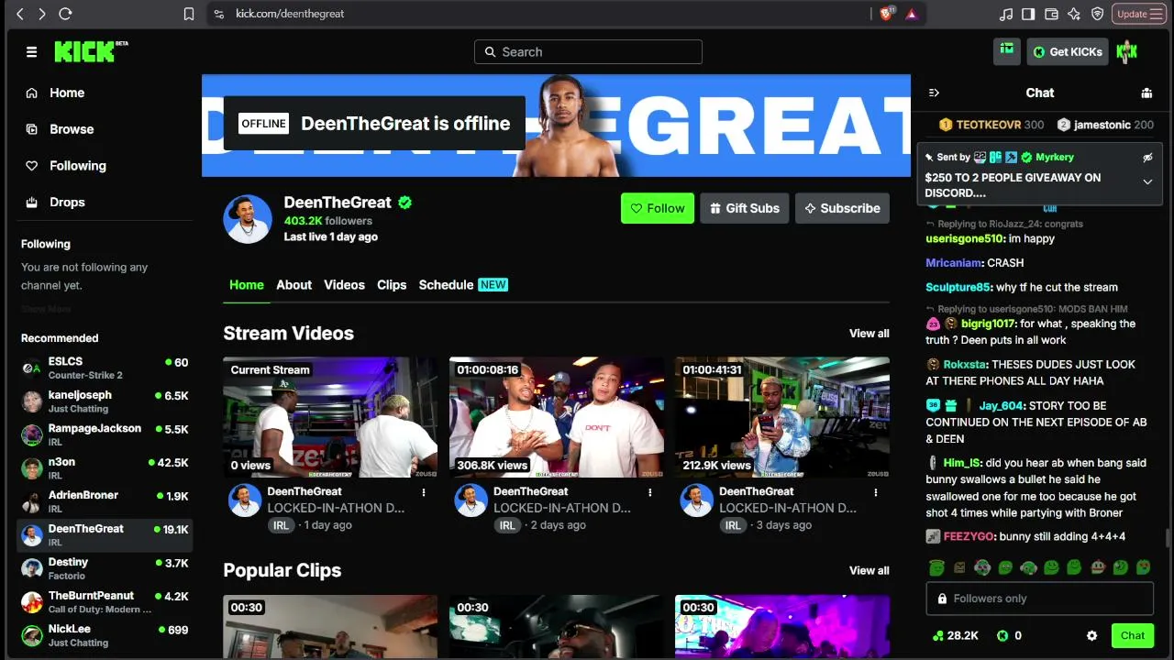Select the channel Home tab
Viewport: 1174px width, 660px height.
pos(247,285)
